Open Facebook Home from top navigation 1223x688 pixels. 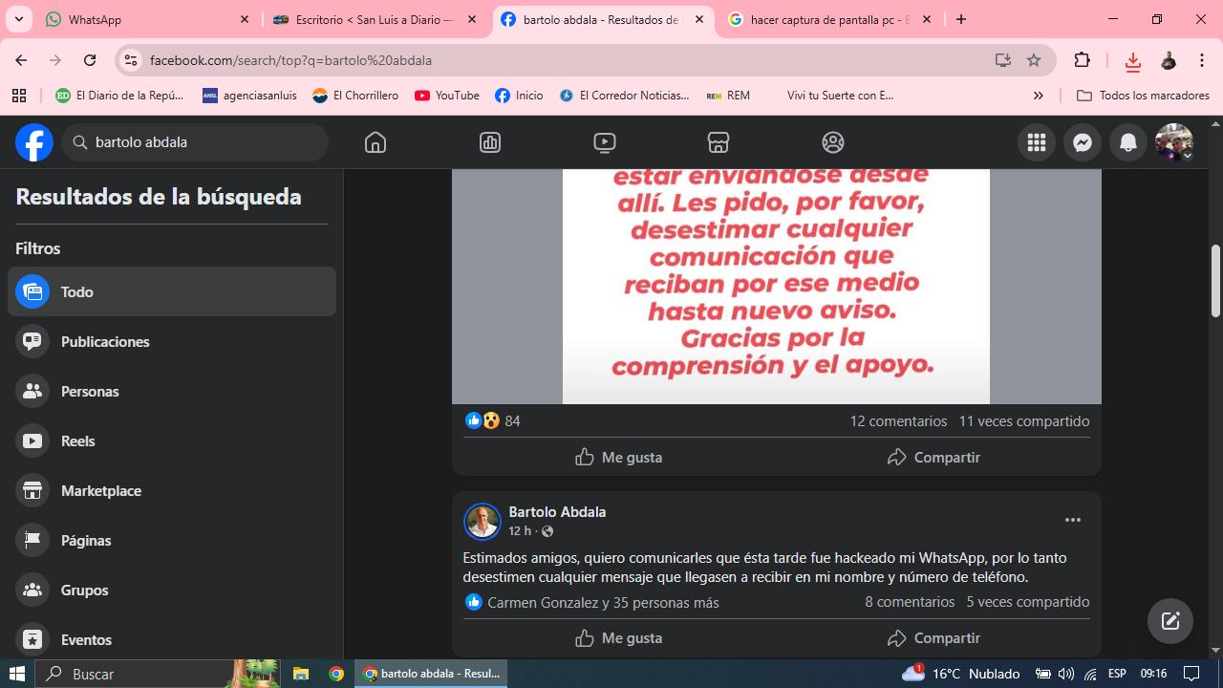(x=375, y=142)
